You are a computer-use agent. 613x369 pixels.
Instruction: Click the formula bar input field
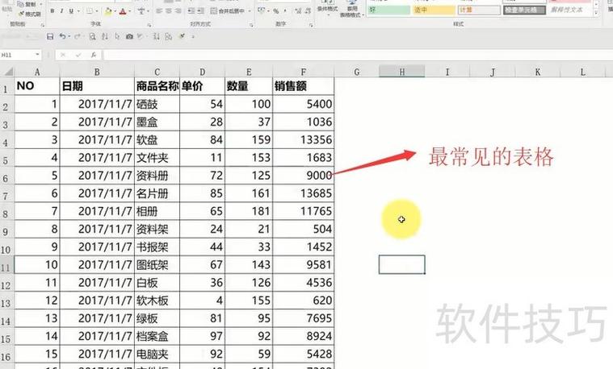(x=356, y=55)
